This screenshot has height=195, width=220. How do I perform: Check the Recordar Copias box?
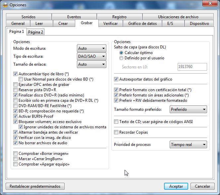point(116,132)
